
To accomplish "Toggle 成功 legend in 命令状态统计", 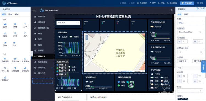I will (x=164, y=78).
